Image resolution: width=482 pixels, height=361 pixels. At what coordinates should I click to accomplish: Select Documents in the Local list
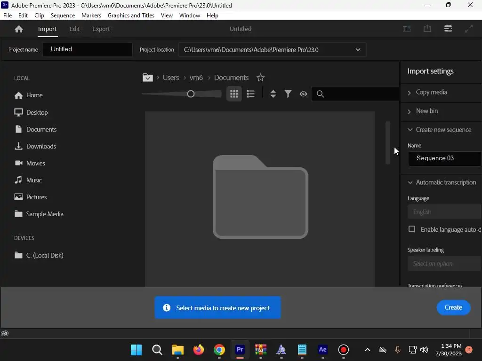coord(35,129)
